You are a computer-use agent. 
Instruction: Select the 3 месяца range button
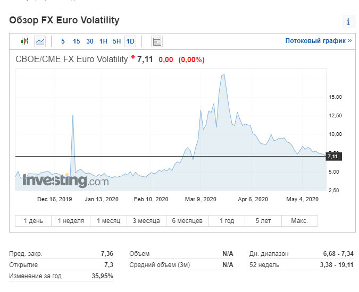pyautogui.click(x=146, y=221)
